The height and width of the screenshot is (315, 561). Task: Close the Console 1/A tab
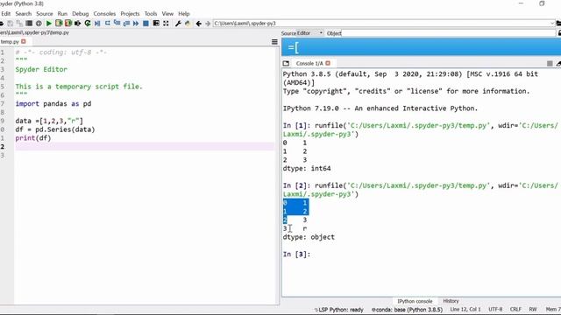tap(328, 63)
